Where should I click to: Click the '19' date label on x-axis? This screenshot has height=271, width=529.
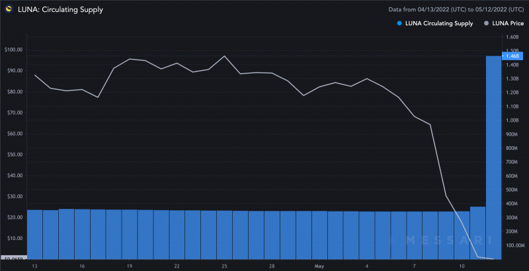click(x=130, y=266)
